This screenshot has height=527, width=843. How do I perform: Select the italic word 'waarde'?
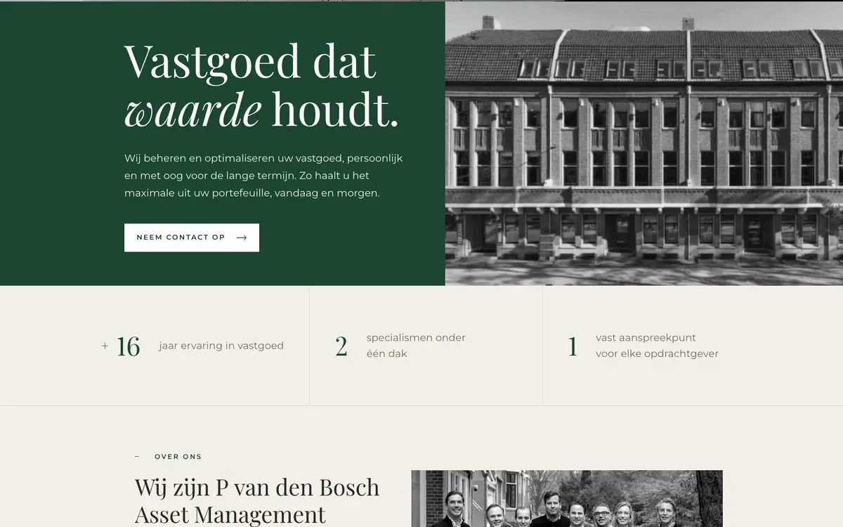[x=192, y=111]
